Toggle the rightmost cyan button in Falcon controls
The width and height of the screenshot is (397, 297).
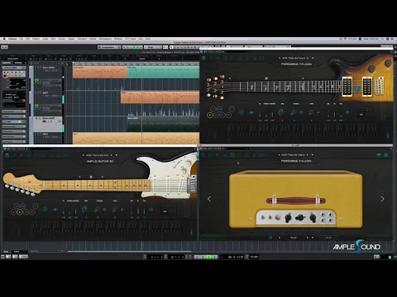tap(347, 112)
